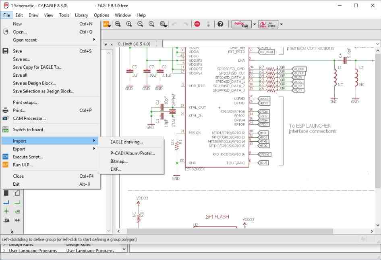Select the AB Label tool
This screenshot has width=381, height=260.
click(x=17, y=211)
